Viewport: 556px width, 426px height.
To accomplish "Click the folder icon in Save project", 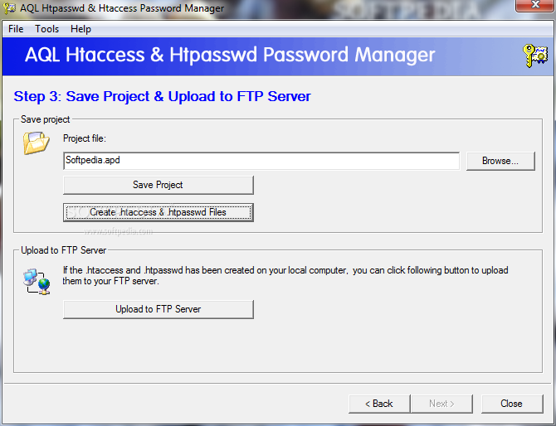I will pos(37,143).
